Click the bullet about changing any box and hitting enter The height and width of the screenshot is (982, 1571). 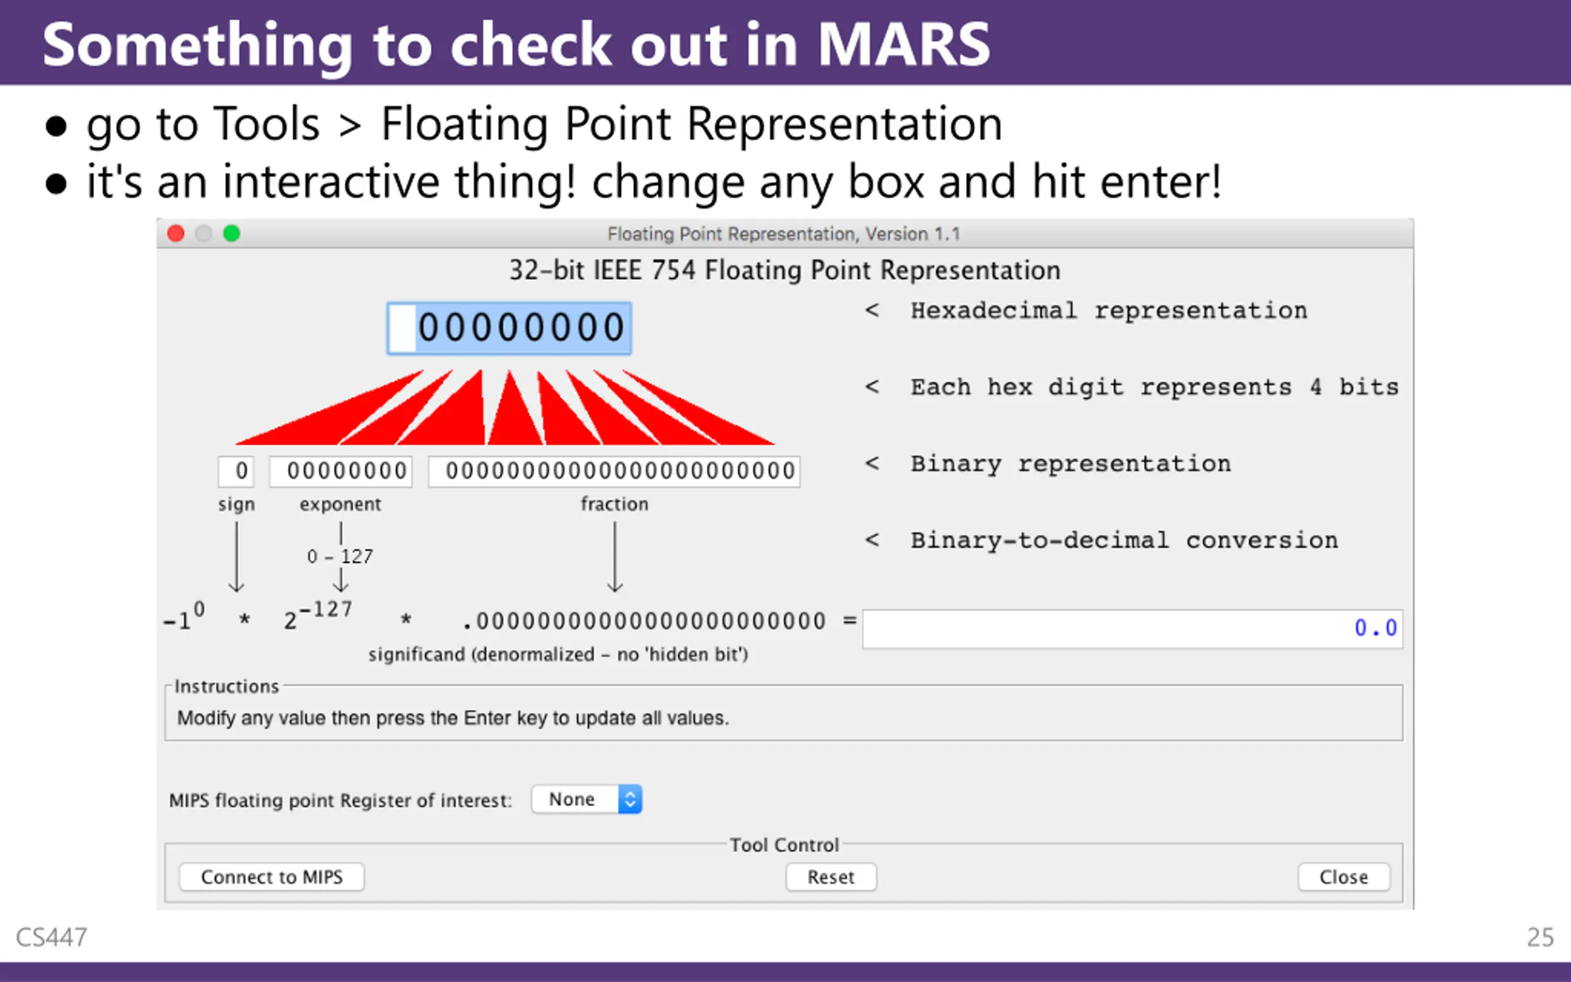click(654, 182)
